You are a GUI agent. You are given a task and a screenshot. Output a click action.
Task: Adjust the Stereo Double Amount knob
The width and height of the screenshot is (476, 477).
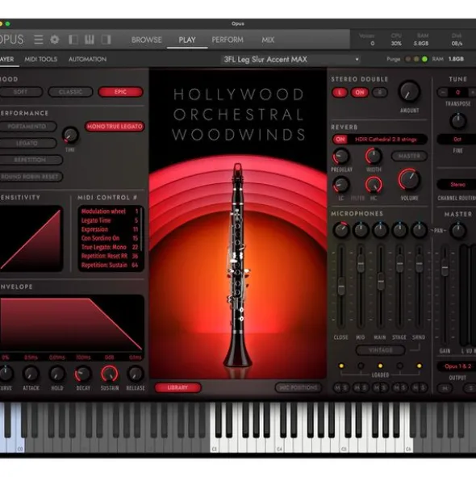click(409, 91)
